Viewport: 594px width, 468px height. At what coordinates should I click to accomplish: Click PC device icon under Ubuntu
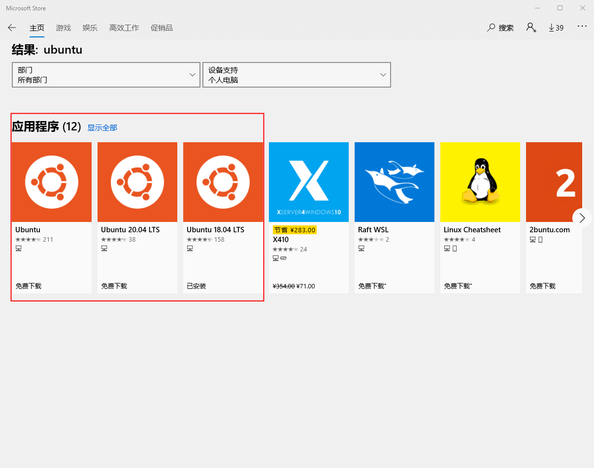click(x=19, y=249)
